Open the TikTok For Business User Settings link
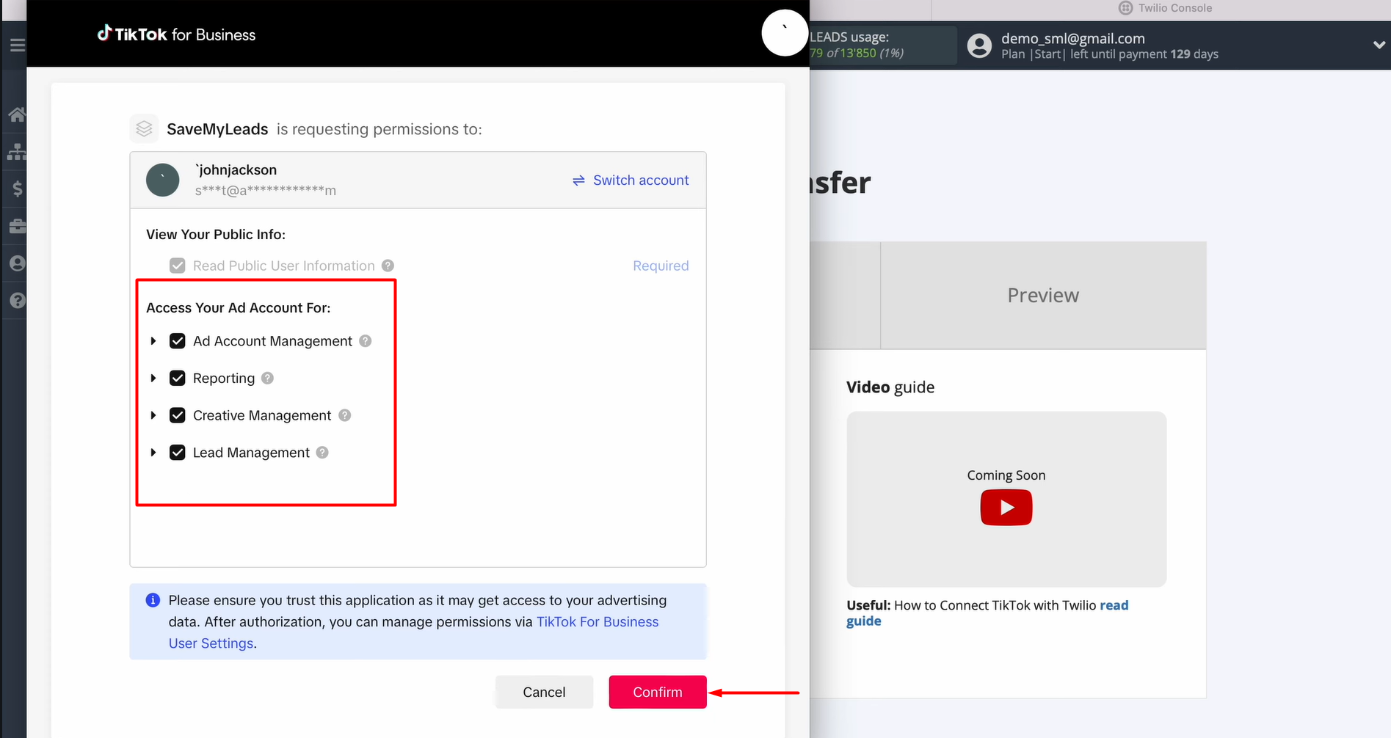The image size is (1391, 738). pyautogui.click(x=597, y=621)
